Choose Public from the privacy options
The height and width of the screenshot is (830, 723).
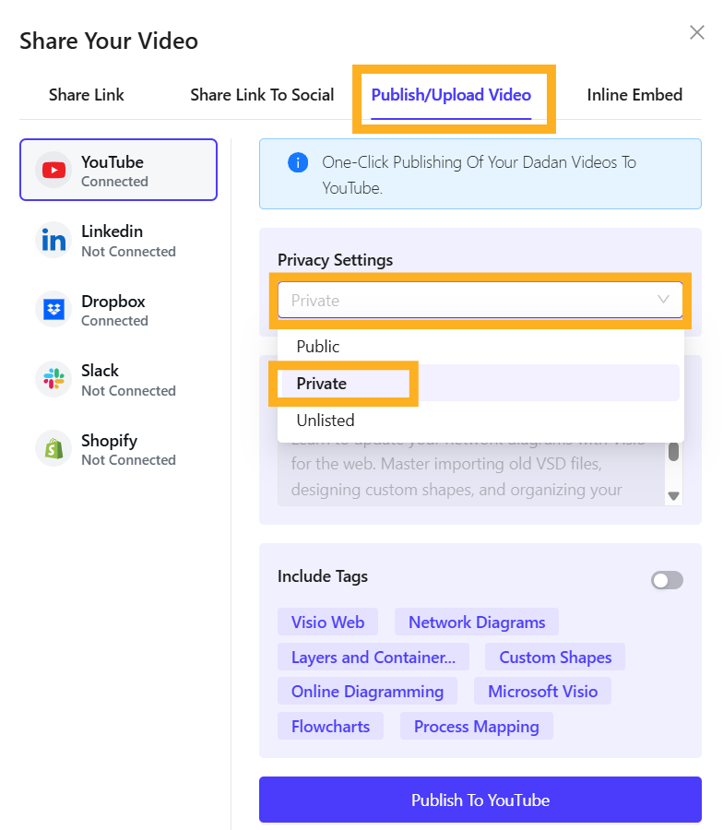(318, 346)
